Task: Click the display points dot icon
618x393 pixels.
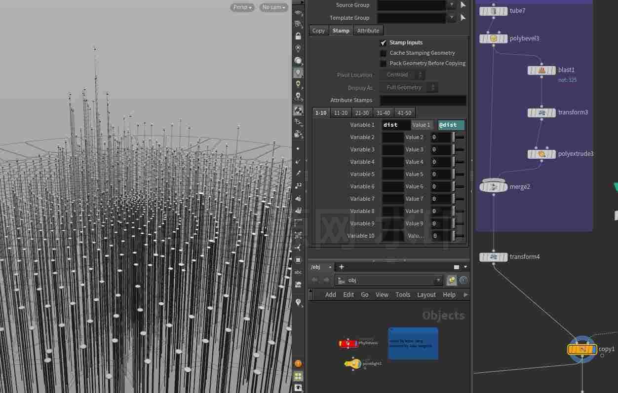Action: click(298, 148)
